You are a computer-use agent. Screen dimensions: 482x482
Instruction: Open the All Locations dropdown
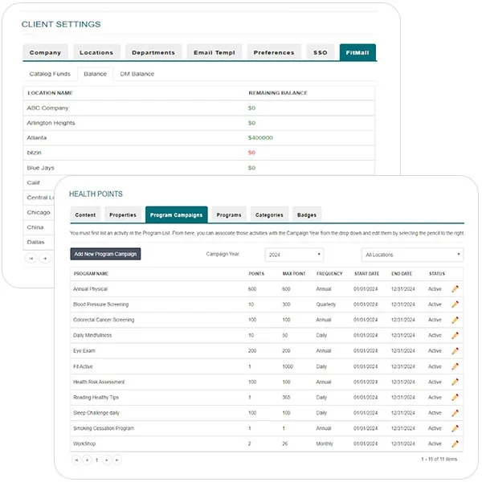pos(412,255)
